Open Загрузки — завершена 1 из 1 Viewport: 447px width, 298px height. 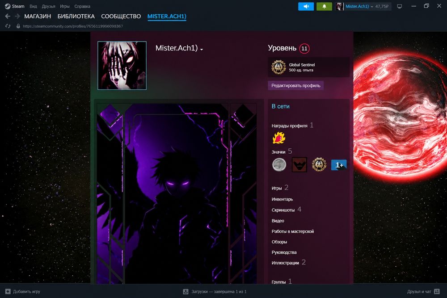pyautogui.click(x=219, y=291)
